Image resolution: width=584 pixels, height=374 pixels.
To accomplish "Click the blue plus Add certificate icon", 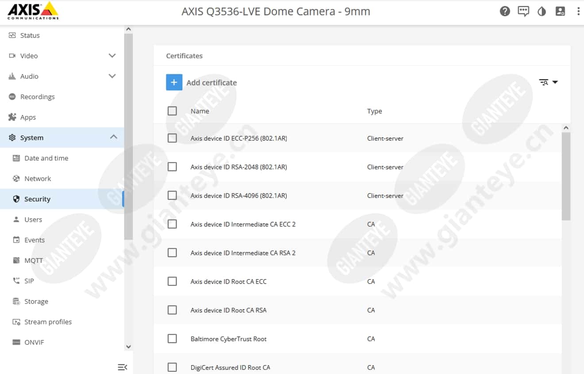I will pos(174,82).
